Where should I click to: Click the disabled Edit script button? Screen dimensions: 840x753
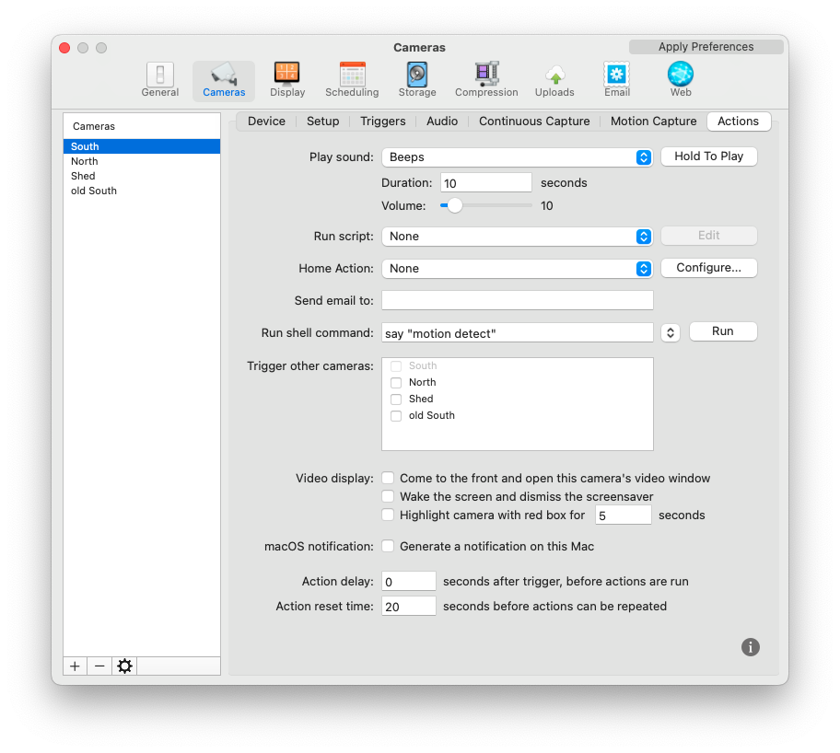pos(708,236)
